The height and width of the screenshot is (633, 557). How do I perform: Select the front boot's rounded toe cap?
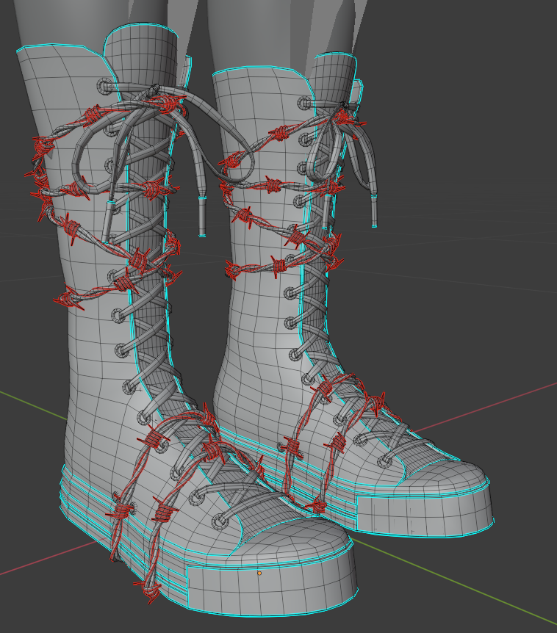click(297, 540)
